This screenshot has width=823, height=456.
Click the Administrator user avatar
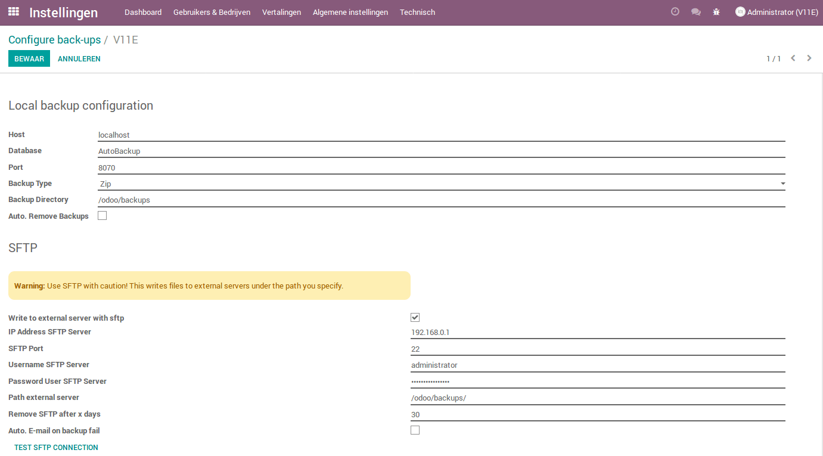coord(740,12)
